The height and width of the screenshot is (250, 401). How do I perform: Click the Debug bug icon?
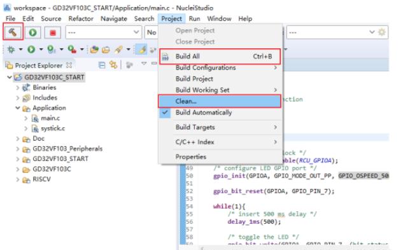(x=11, y=50)
